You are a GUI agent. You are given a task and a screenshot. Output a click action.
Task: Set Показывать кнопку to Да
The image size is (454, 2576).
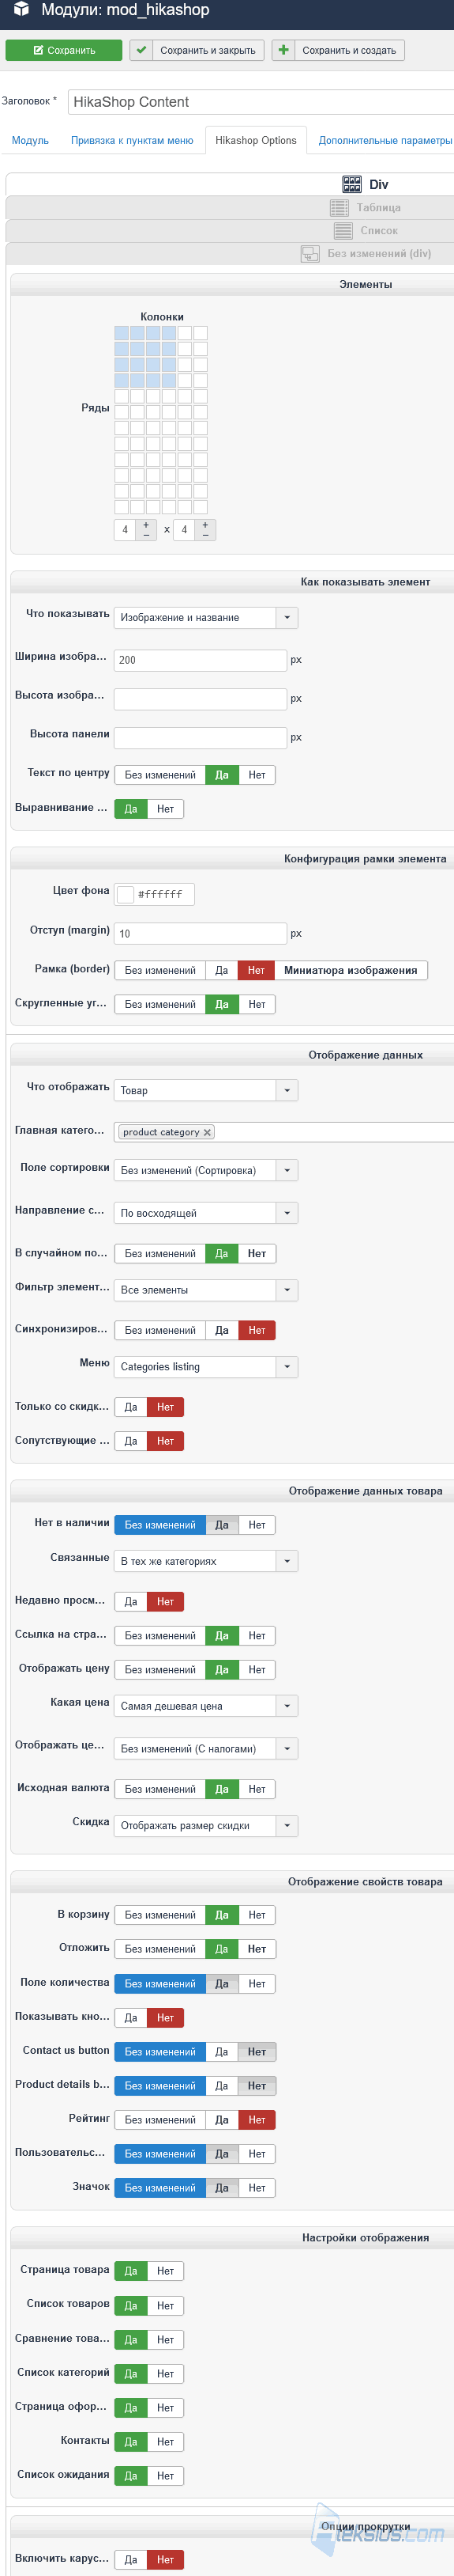point(131,2018)
